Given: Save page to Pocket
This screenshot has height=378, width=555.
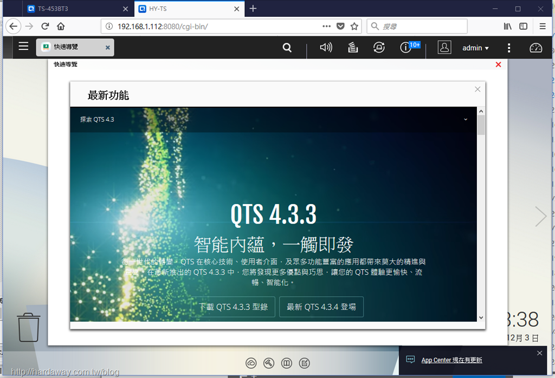Looking at the screenshot, I should point(340,26).
